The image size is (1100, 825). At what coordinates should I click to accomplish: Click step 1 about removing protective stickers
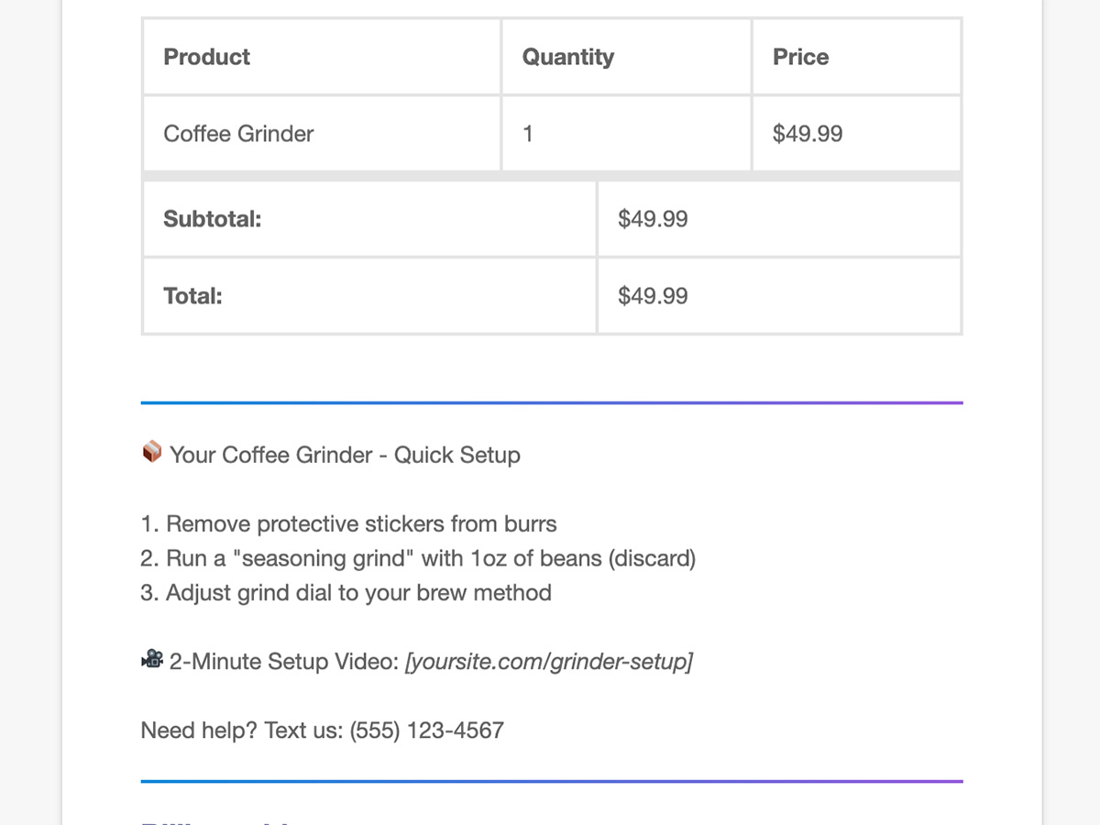[x=348, y=524]
